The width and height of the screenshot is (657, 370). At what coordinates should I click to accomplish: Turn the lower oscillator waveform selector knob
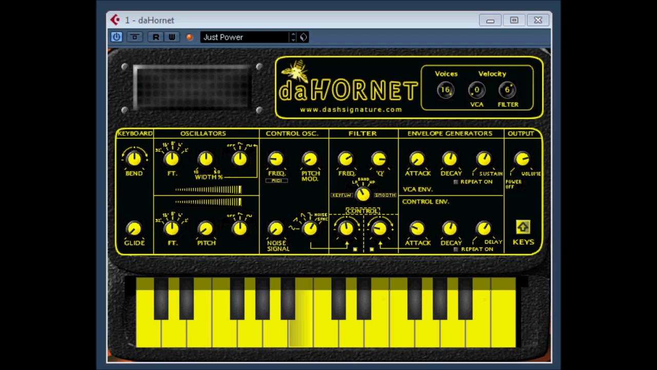point(240,229)
